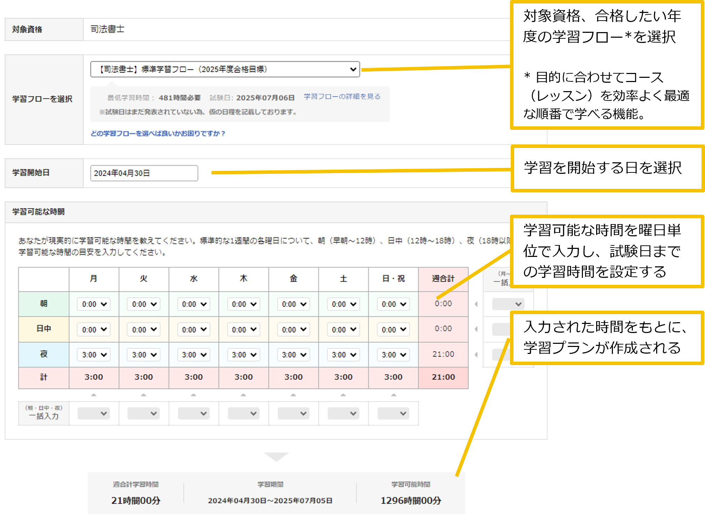Open the study flow selection dropdown
Screen dimensions: 705x518
click(225, 69)
